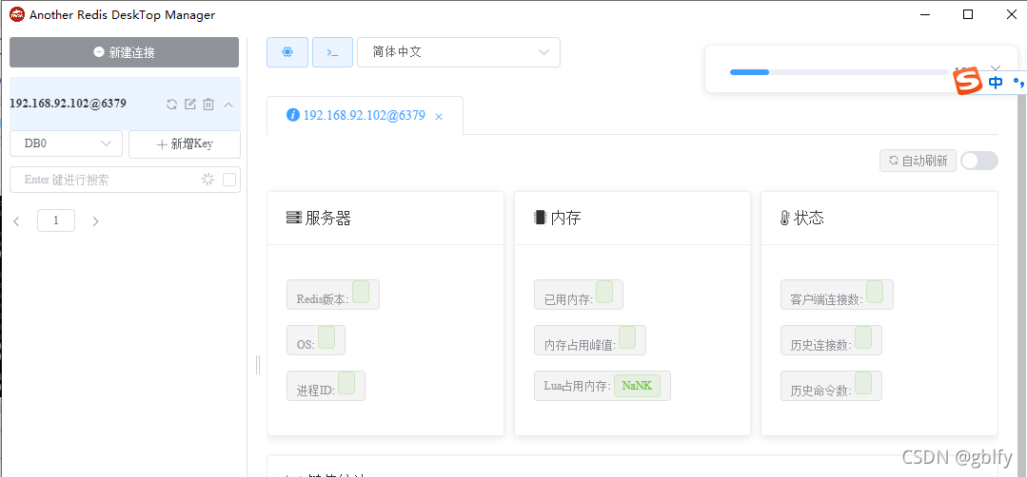The height and width of the screenshot is (477, 1027).
Task: Click the NaNK Lua memory value
Action: pyautogui.click(x=638, y=386)
